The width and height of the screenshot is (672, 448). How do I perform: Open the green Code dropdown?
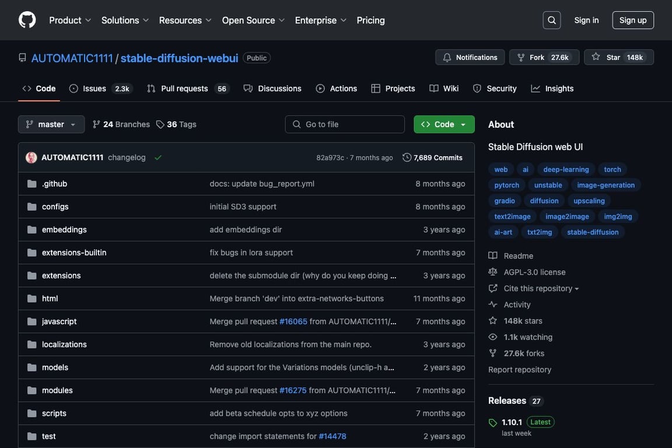tap(444, 124)
